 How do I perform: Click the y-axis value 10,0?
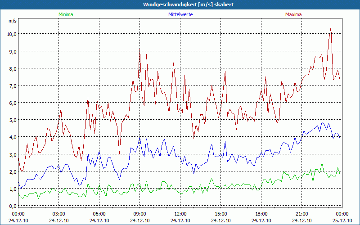point(12,34)
